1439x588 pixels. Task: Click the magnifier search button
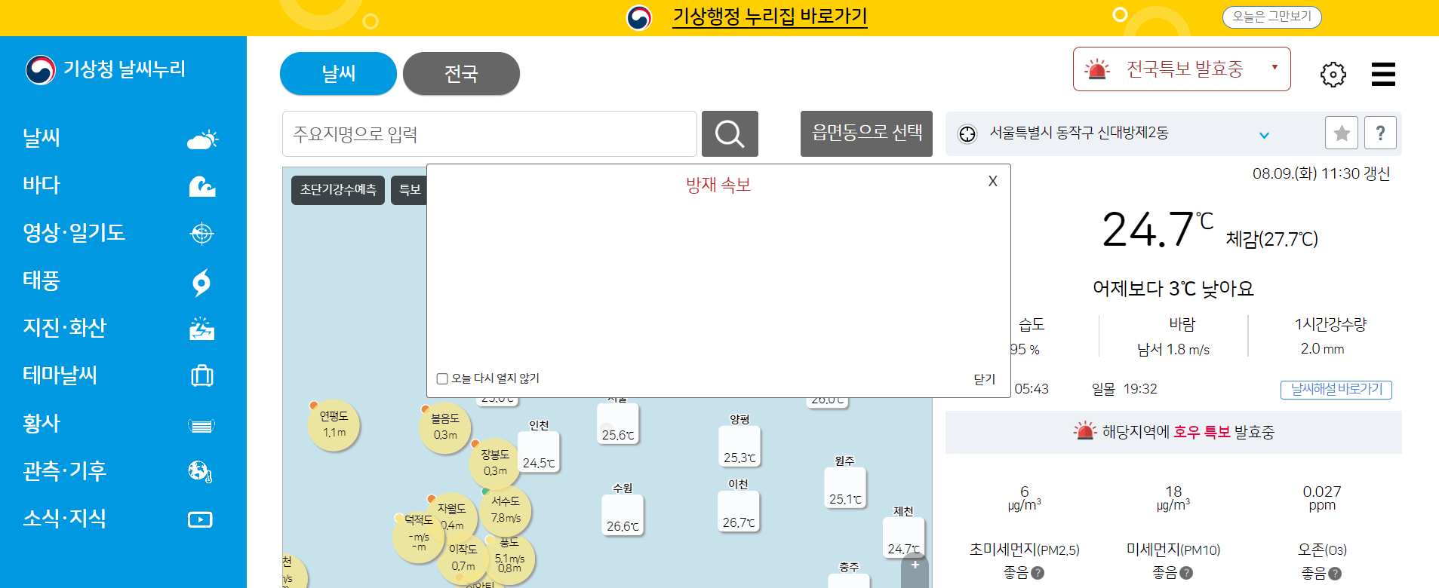[730, 134]
